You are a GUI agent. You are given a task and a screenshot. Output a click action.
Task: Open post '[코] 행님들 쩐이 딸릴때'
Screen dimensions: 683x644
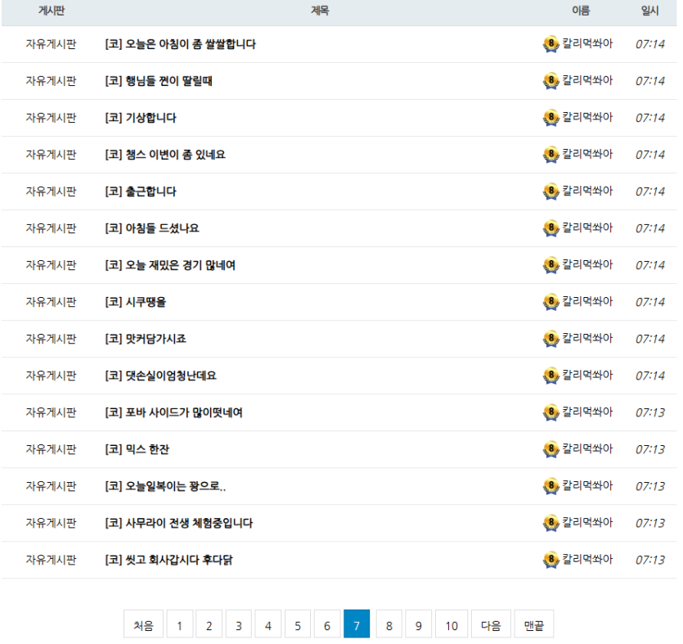[x=159, y=81]
